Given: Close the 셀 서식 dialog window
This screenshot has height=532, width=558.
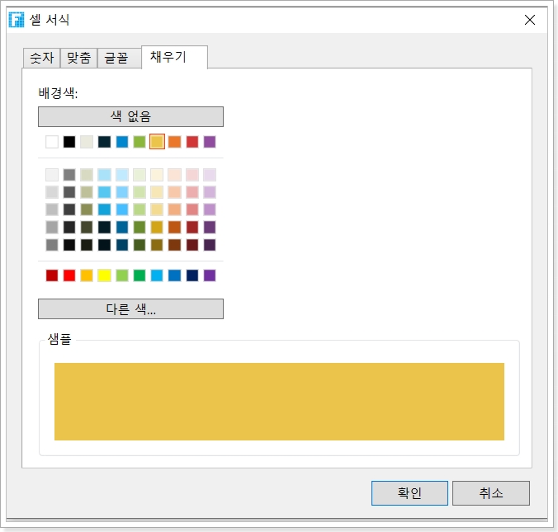Looking at the screenshot, I should click(530, 20).
